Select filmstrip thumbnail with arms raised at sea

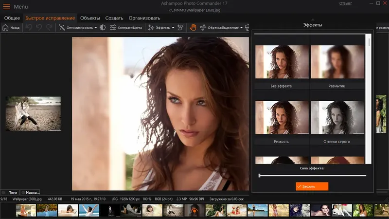[89, 210]
